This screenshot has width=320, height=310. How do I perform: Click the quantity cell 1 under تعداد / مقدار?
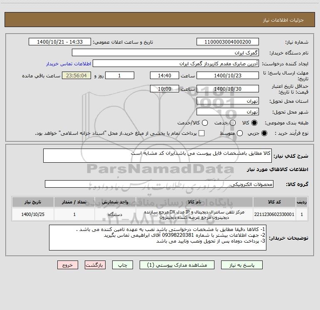tap(74, 214)
